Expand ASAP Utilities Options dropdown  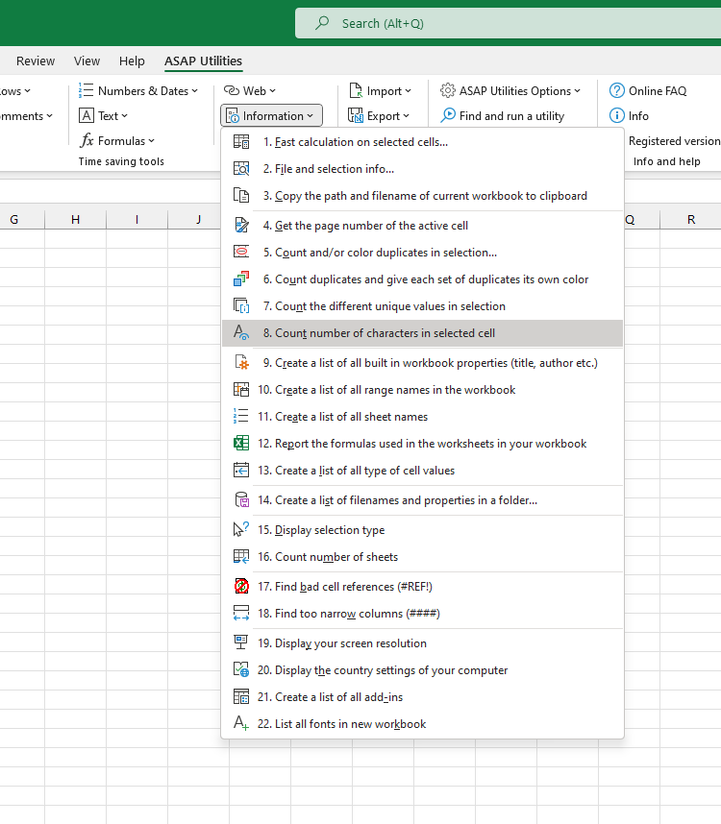coord(510,91)
